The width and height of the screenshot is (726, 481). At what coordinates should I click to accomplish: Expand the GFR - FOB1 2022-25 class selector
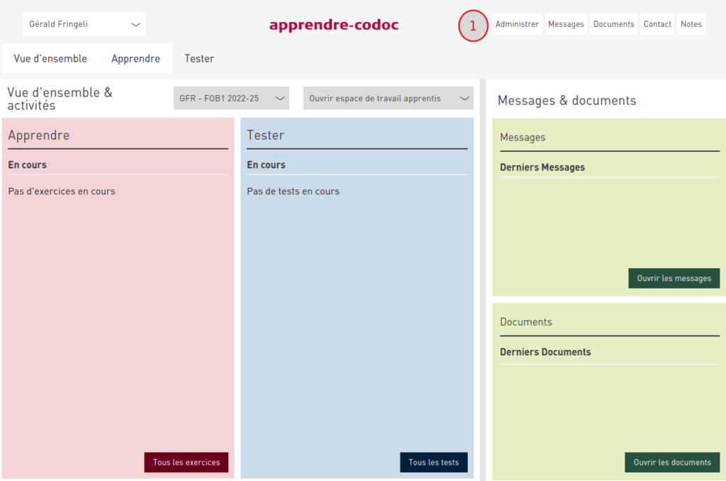click(231, 99)
